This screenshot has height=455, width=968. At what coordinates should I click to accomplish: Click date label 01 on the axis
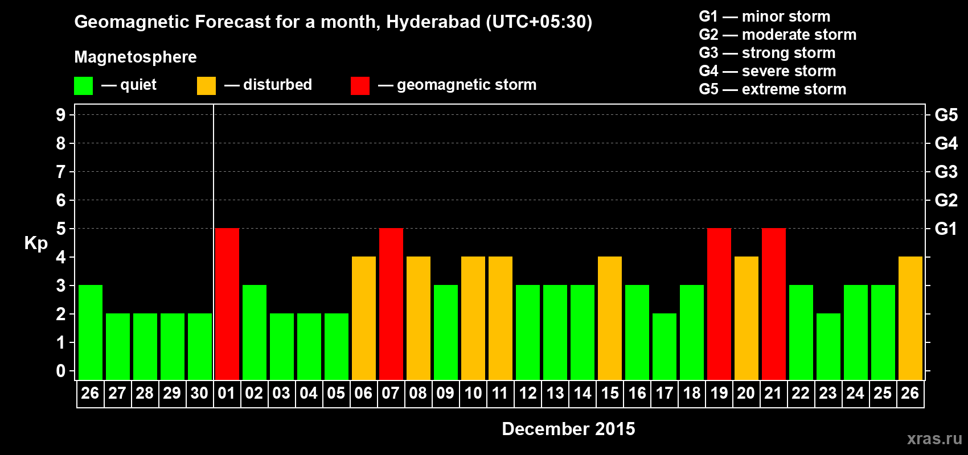(227, 394)
